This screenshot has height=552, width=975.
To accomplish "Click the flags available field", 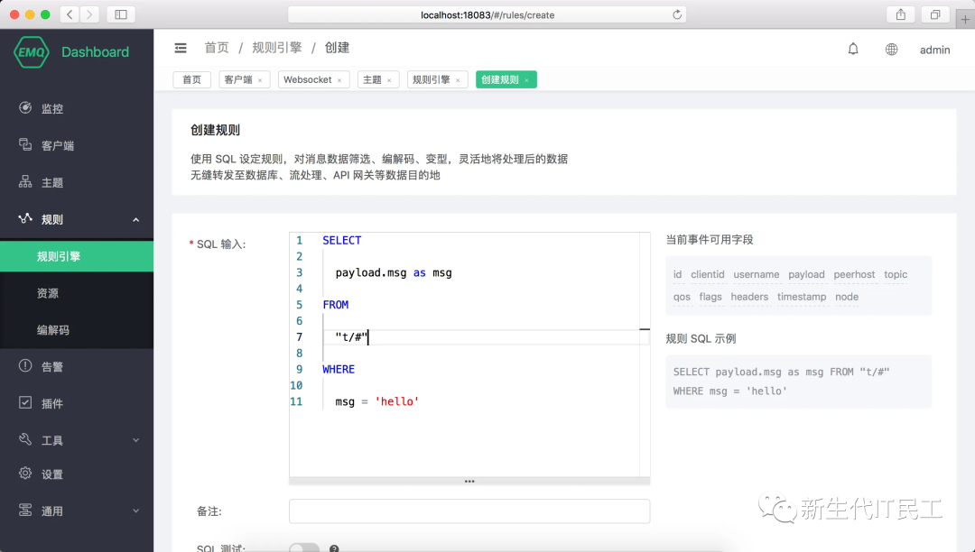I will click(710, 297).
